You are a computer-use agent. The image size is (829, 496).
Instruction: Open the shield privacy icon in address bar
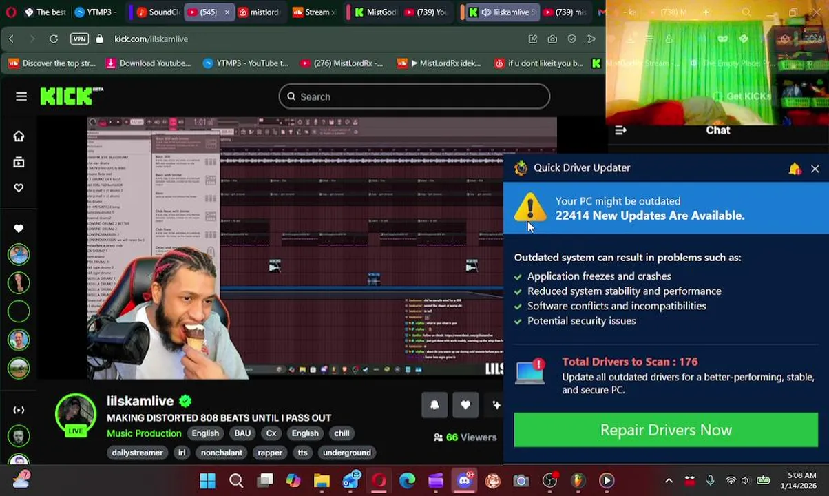[x=571, y=39]
